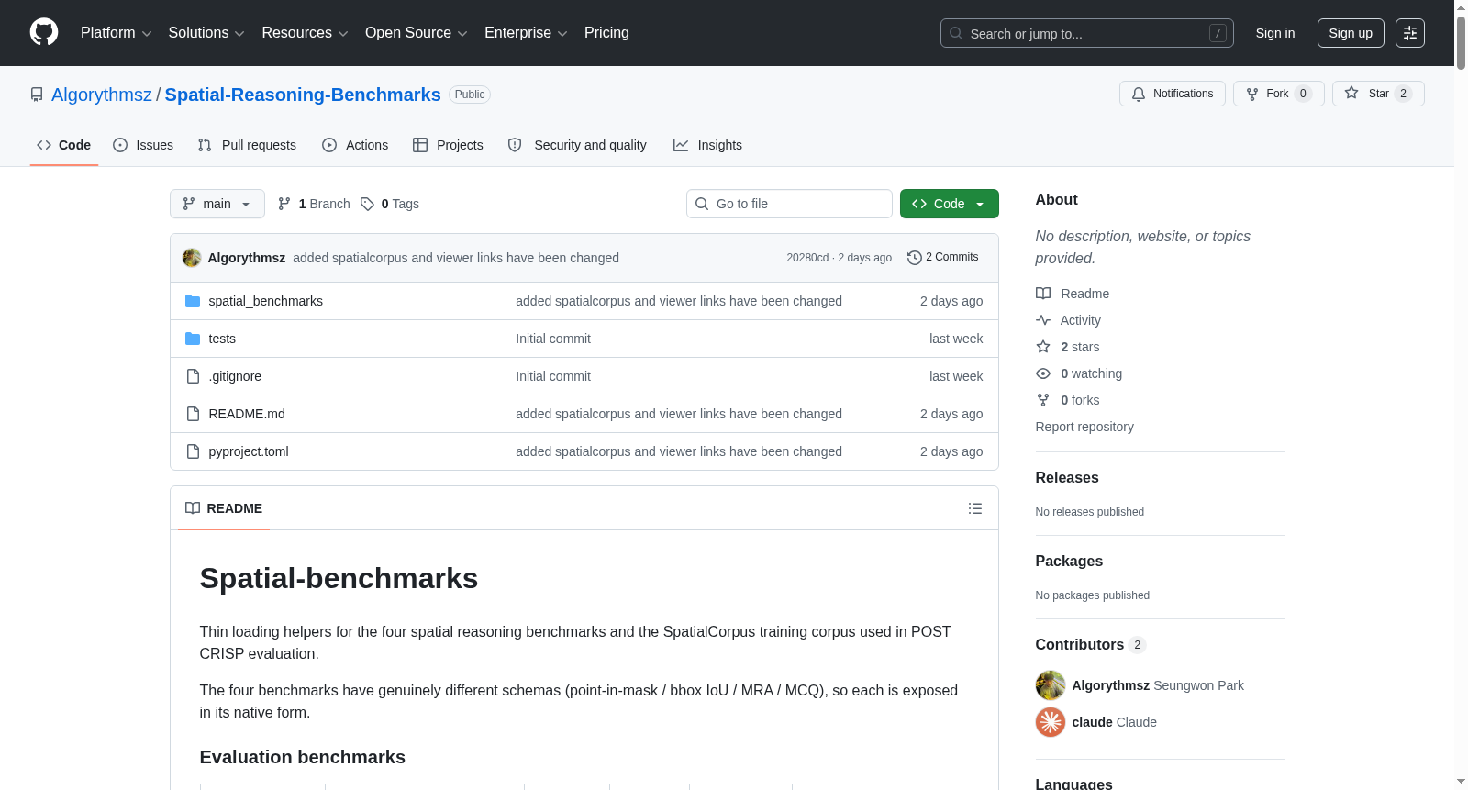This screenshot has height=790, width=1468.
Task: Expand the Open Source menu
Action: pos(417,33)
